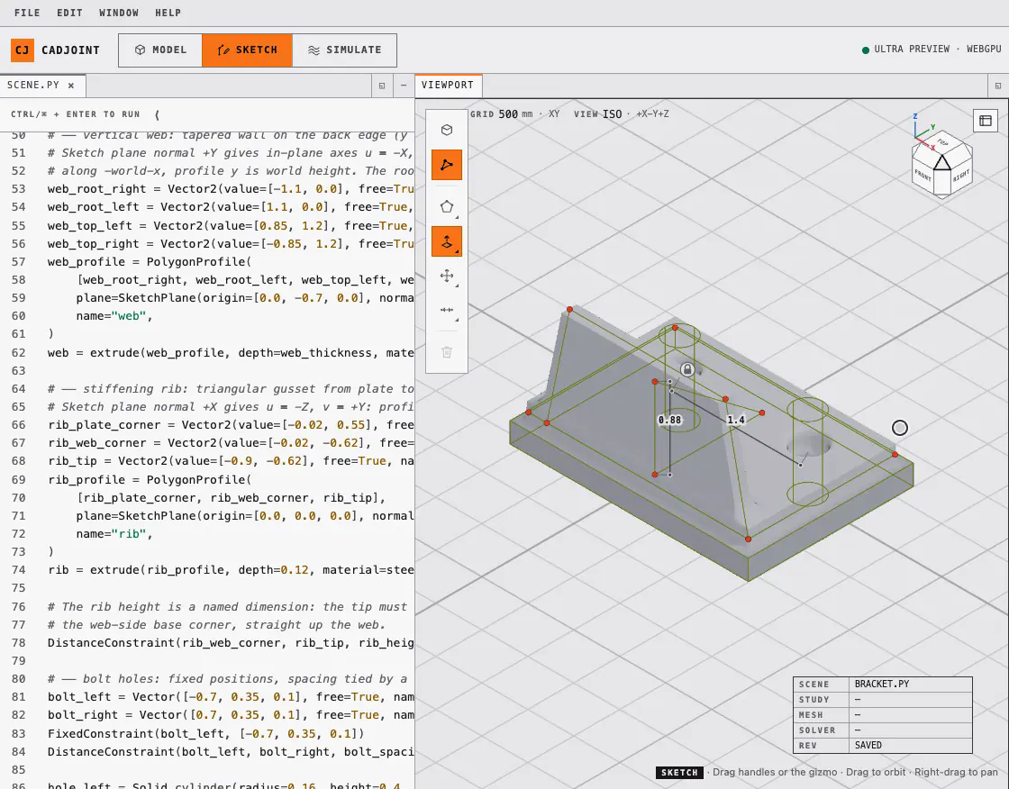Click TOP face of view cube
Image resolution: width=1009 pixels, height=789 pixels.
(942, 142)
